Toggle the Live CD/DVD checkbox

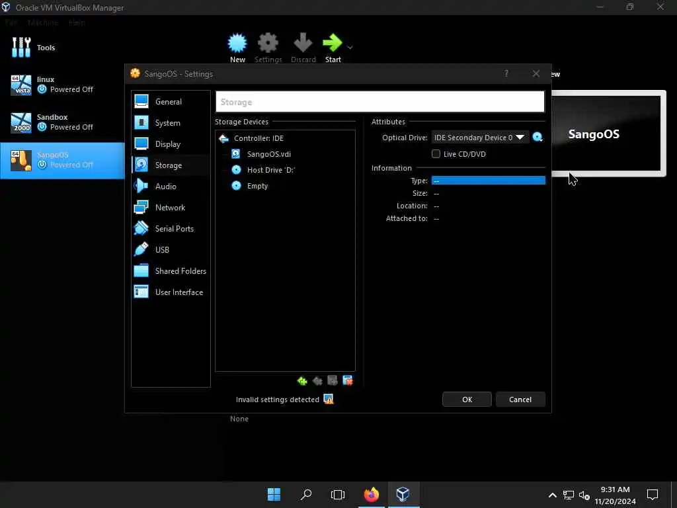tap(436, 153)
